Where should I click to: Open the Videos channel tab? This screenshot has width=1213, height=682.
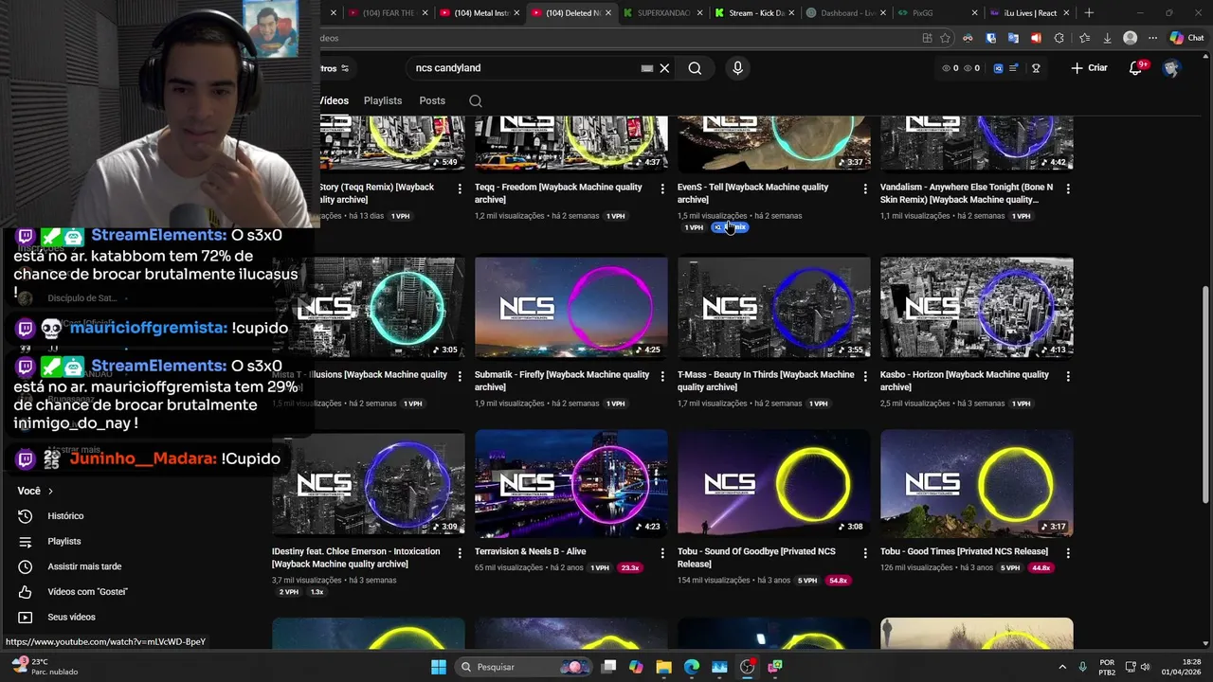(x=334, y=100)
